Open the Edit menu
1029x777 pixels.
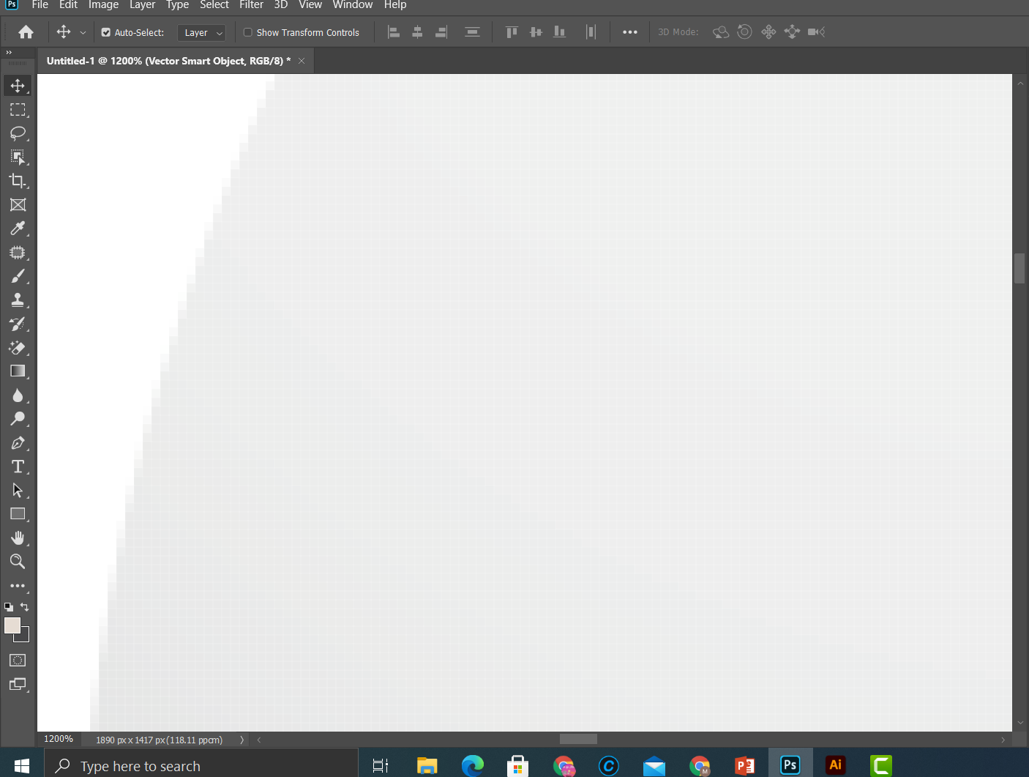point(68,5)
